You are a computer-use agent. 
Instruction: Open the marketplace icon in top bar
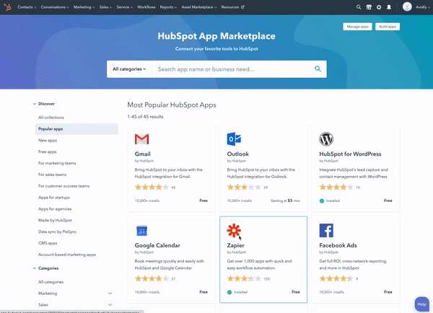click(369, 6)
